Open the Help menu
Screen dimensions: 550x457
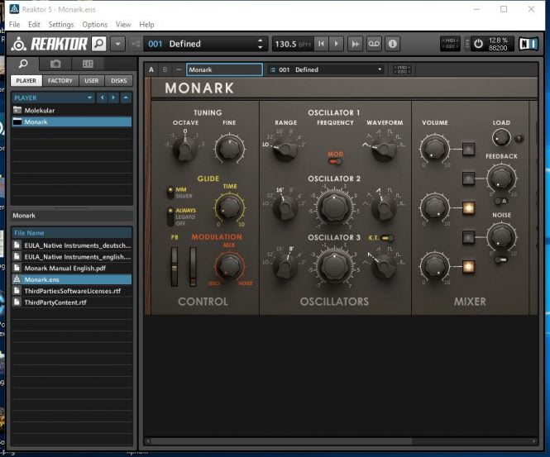tap(146, 25)
